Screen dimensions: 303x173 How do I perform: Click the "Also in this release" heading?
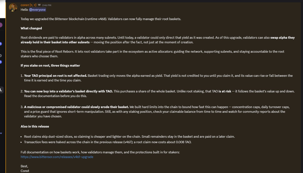pos(35,126)
